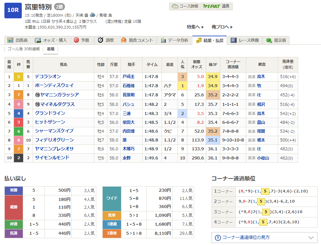Expand コーナー通過順位の見方 section
Viewport: 321px width, 245px height.
(x=264, y=238)
